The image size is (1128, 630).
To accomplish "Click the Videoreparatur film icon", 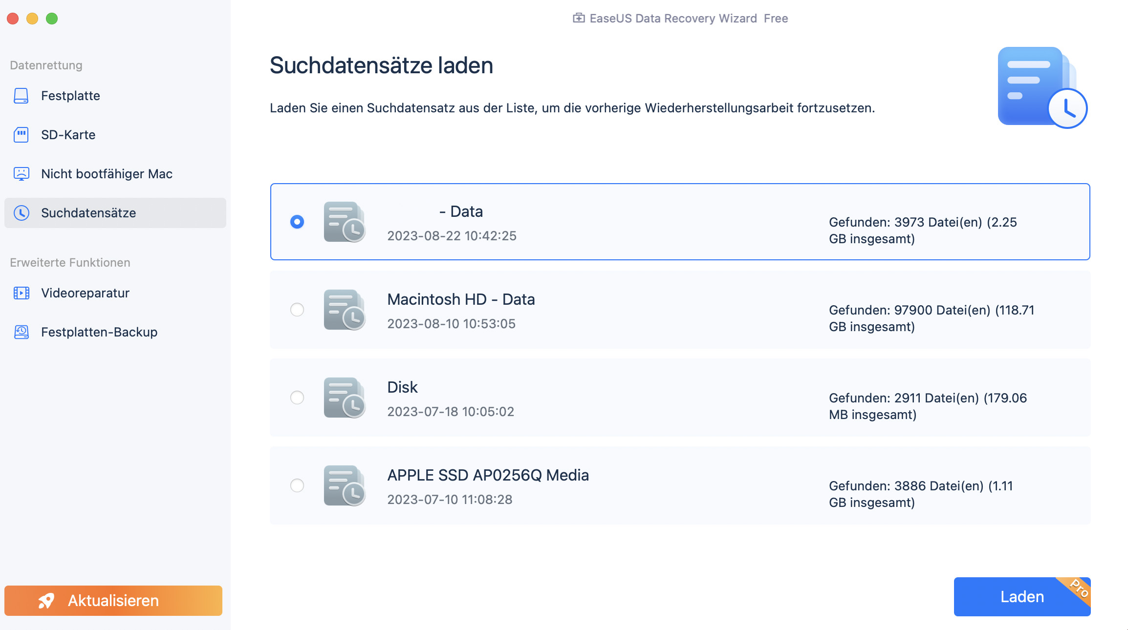I will coord(21,293).
